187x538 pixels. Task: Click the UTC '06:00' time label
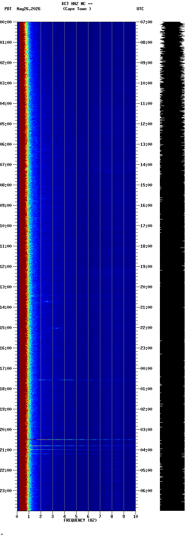point(146,491)
